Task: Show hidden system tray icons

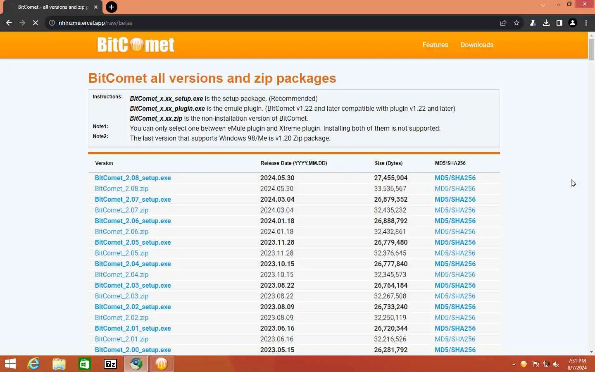Action: [x=514, y=364]
